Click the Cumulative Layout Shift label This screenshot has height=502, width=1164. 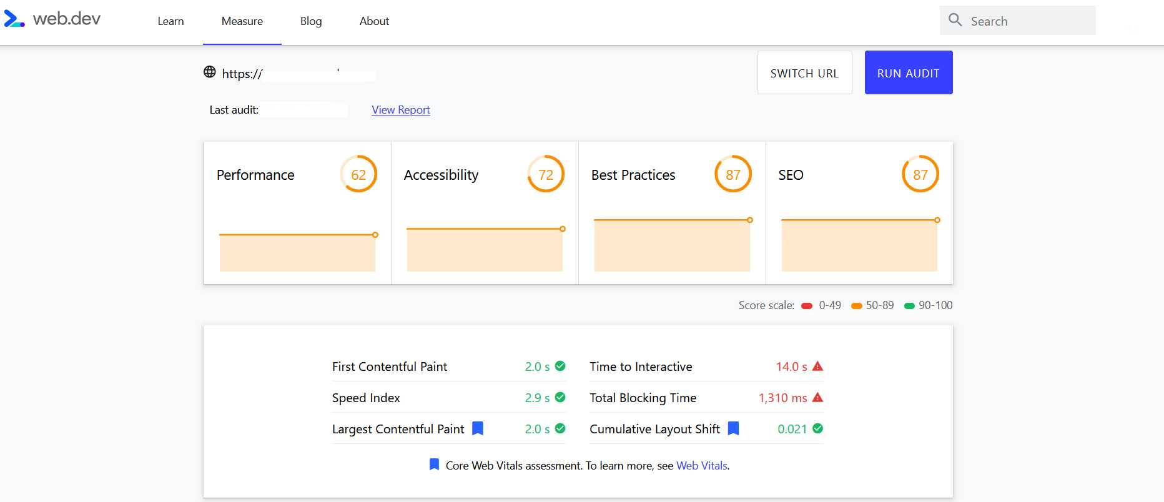point(654,429)
